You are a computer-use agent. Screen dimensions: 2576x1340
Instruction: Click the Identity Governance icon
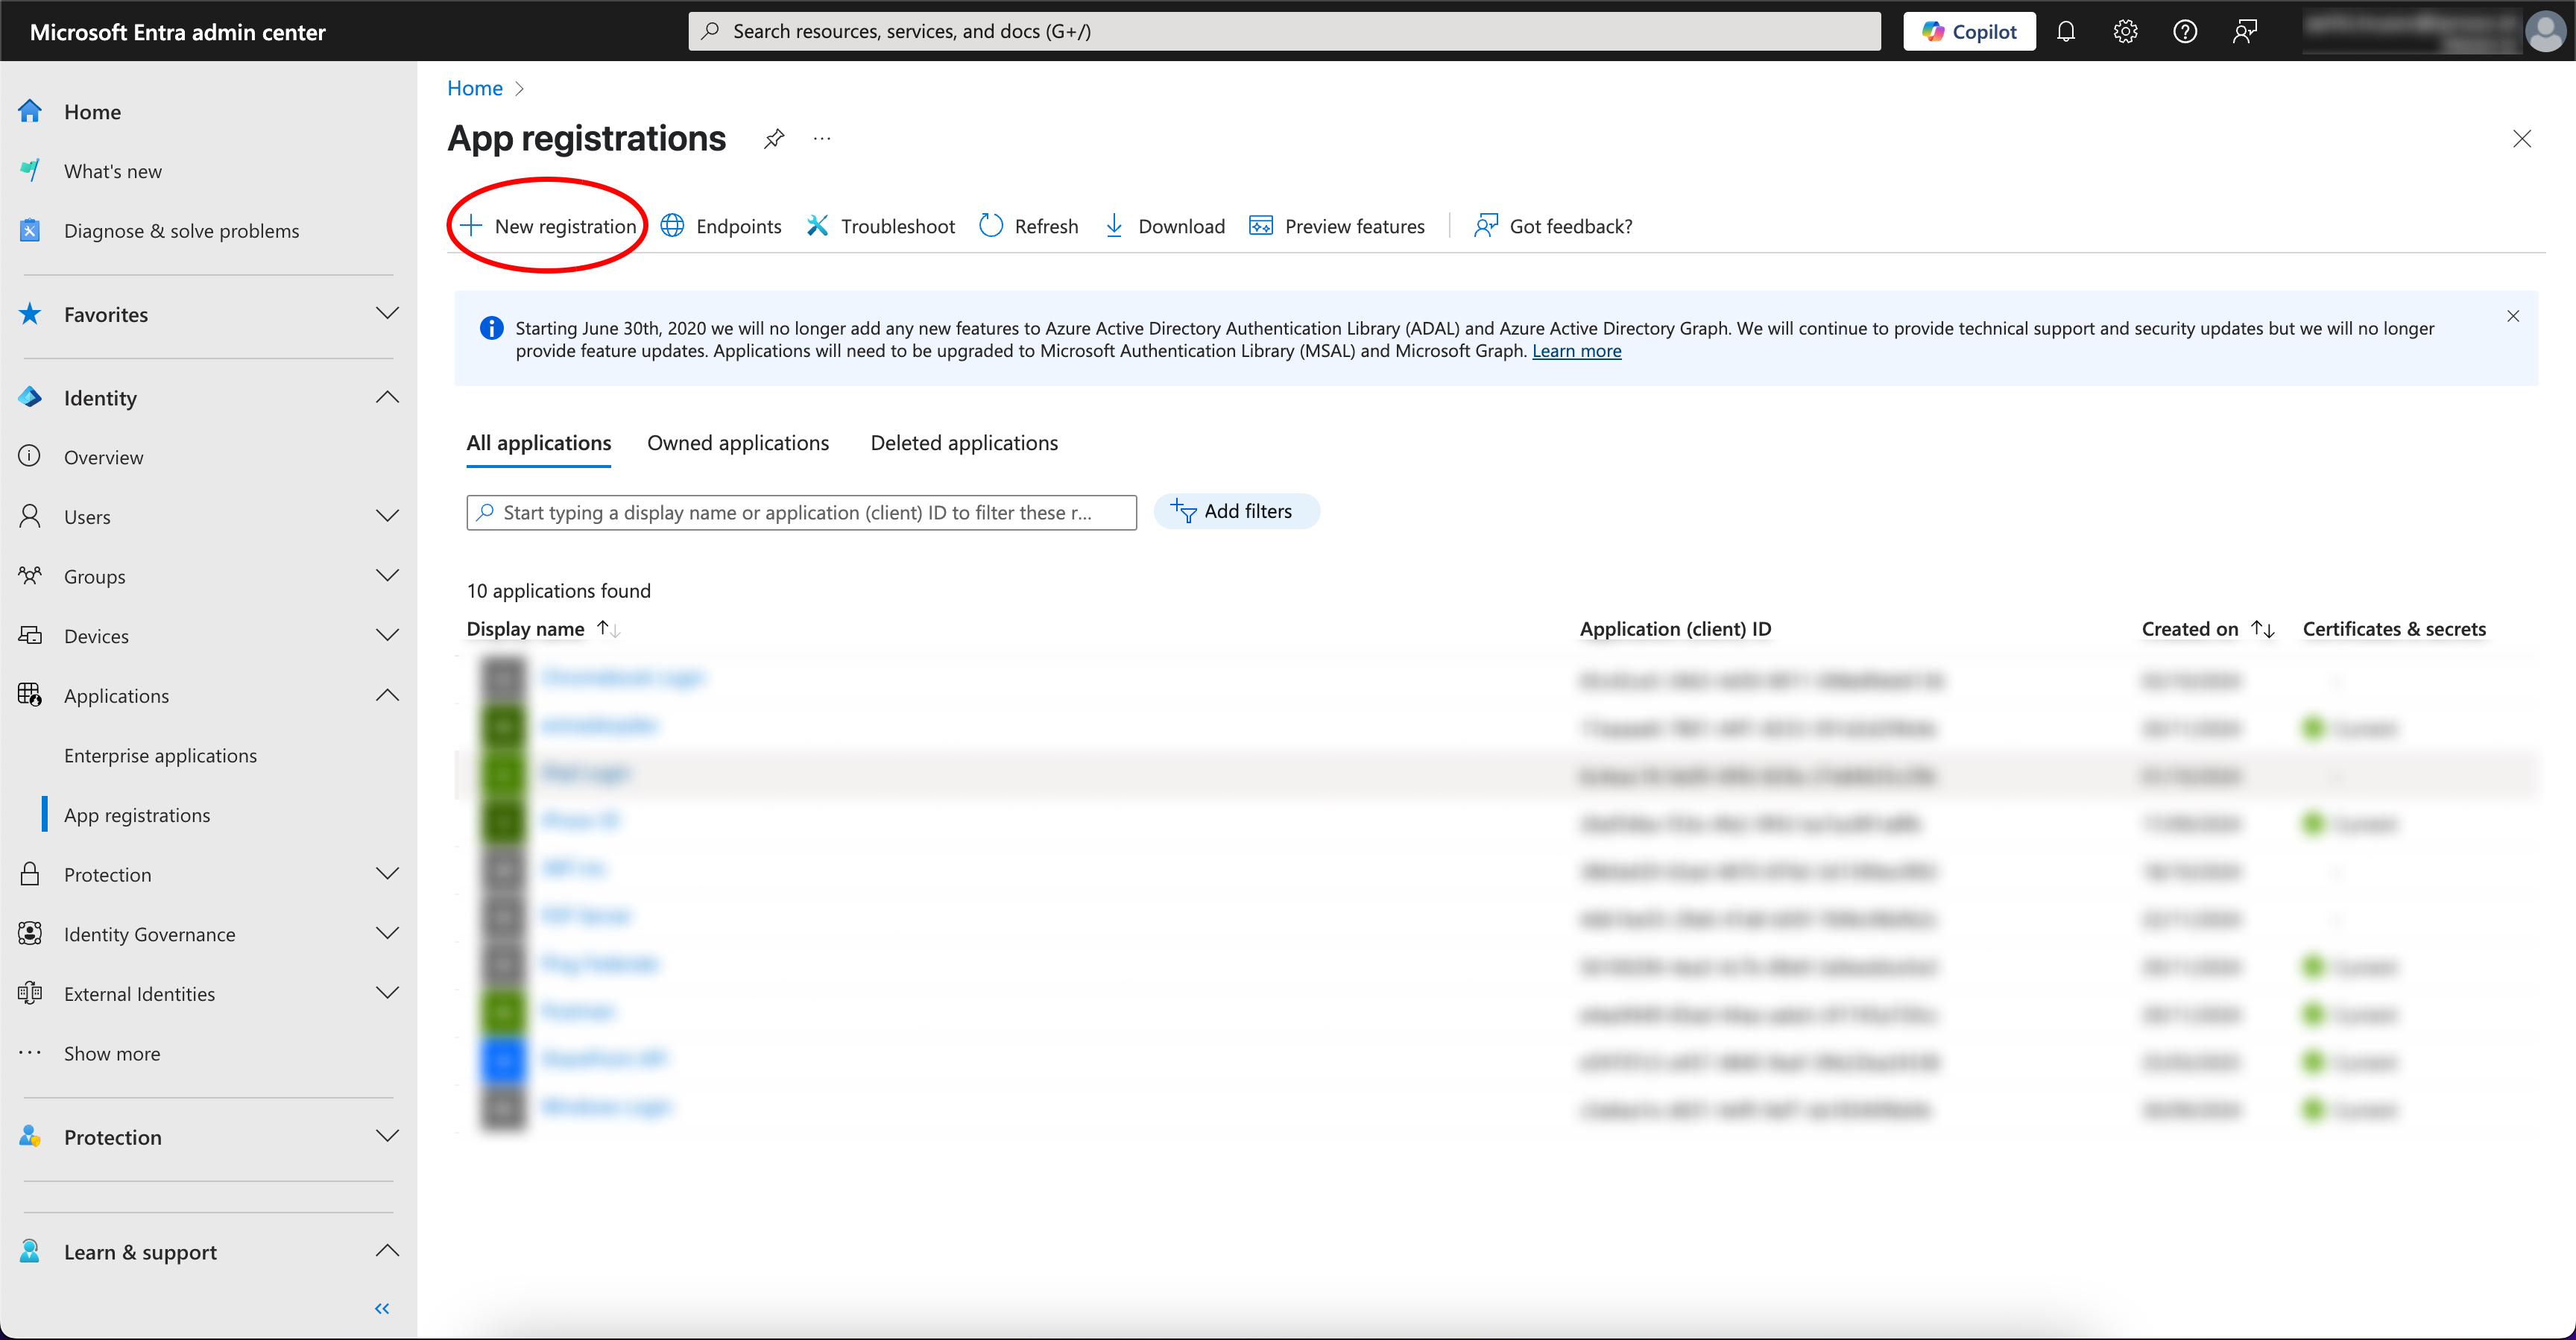(30, 933)
